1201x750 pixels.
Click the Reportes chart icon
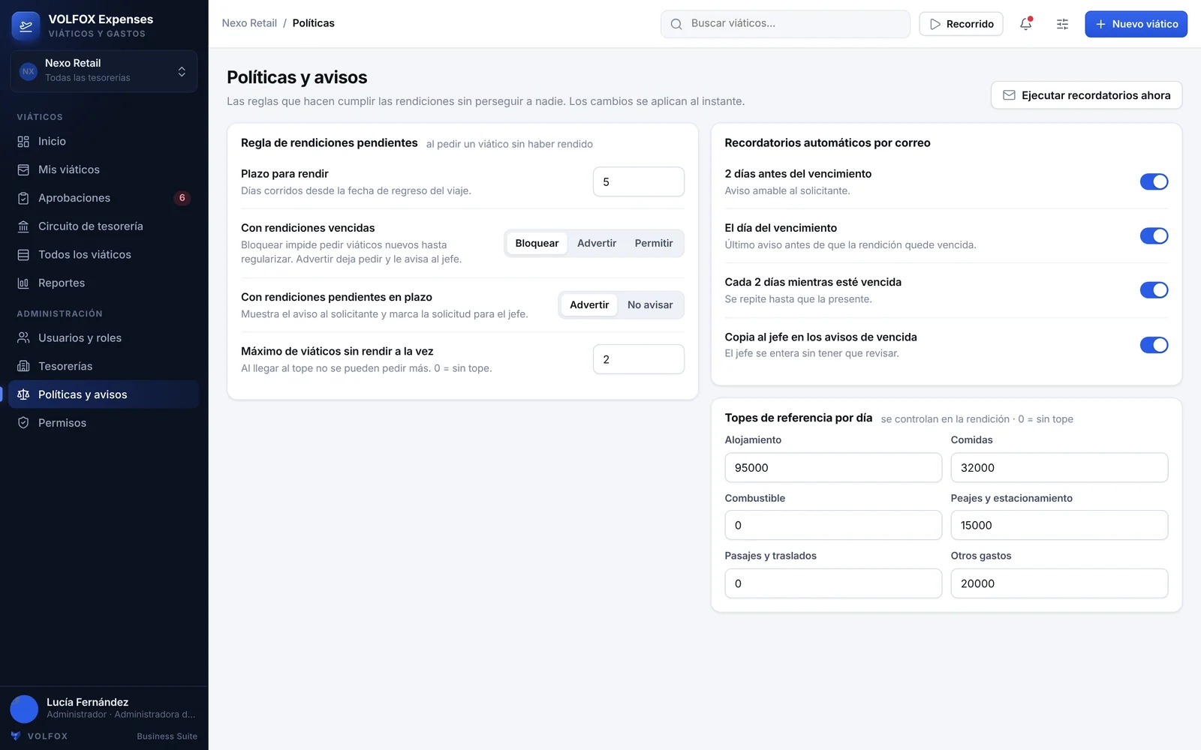(23, 283)
